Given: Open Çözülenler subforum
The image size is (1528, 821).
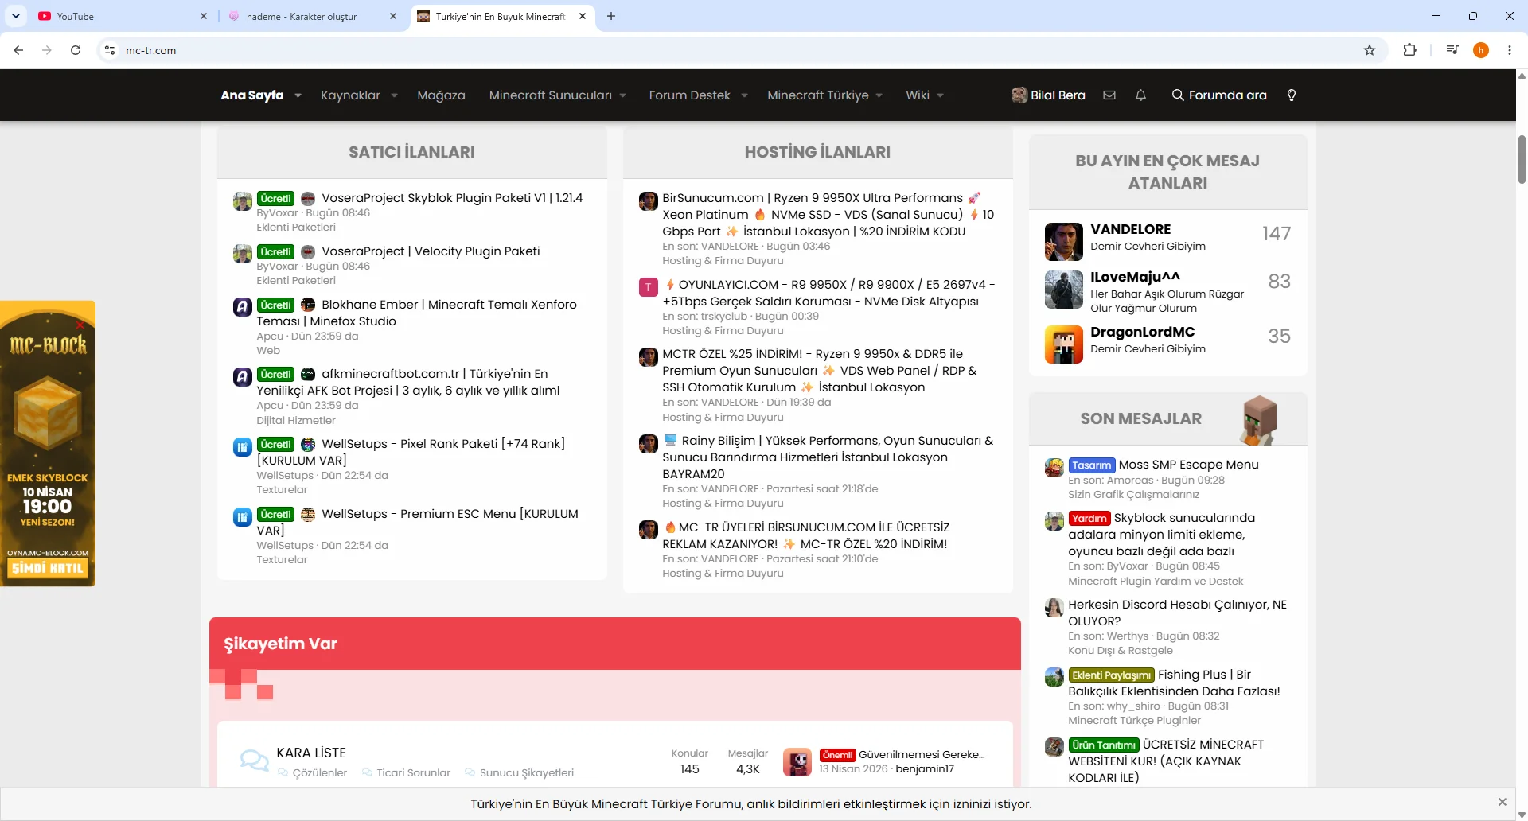Looking at the screenshot, I should 319,772.
